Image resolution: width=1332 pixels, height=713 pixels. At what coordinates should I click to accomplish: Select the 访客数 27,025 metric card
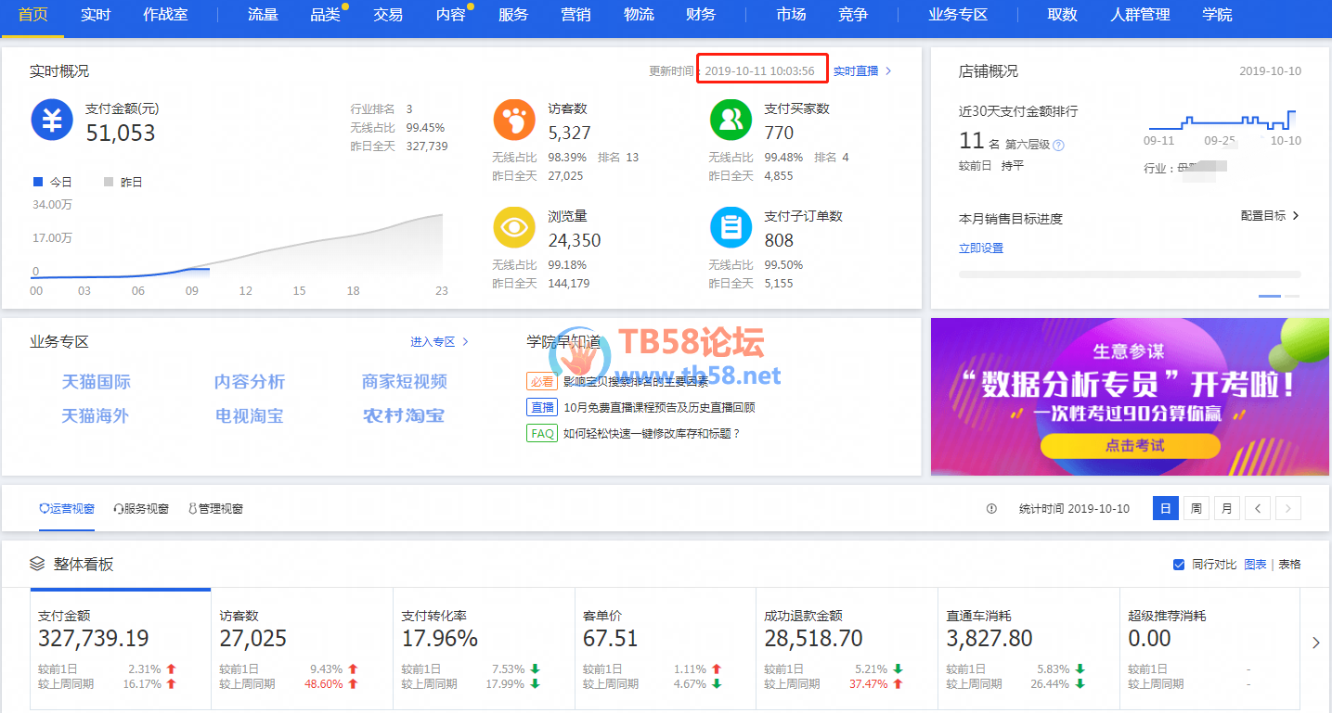click(x=302, y=649)
